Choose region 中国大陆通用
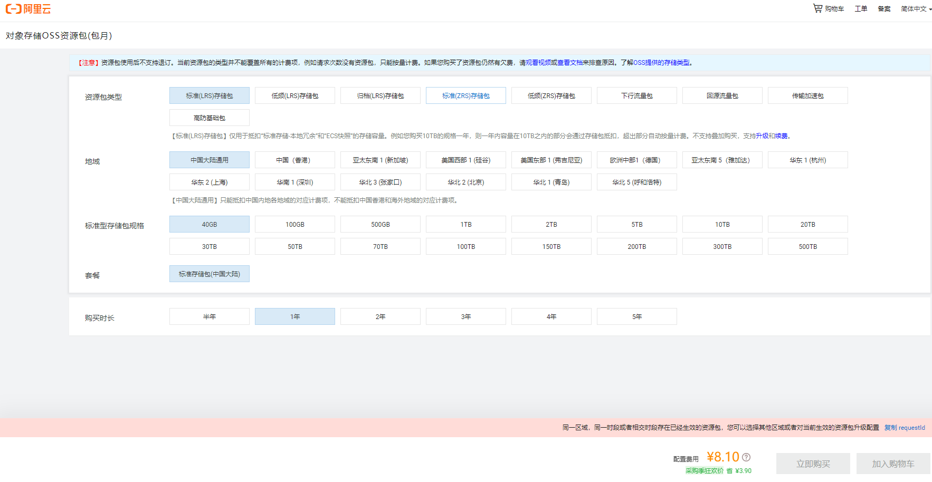The height and width of the screenshot is (482, 932). click(210, 160)
